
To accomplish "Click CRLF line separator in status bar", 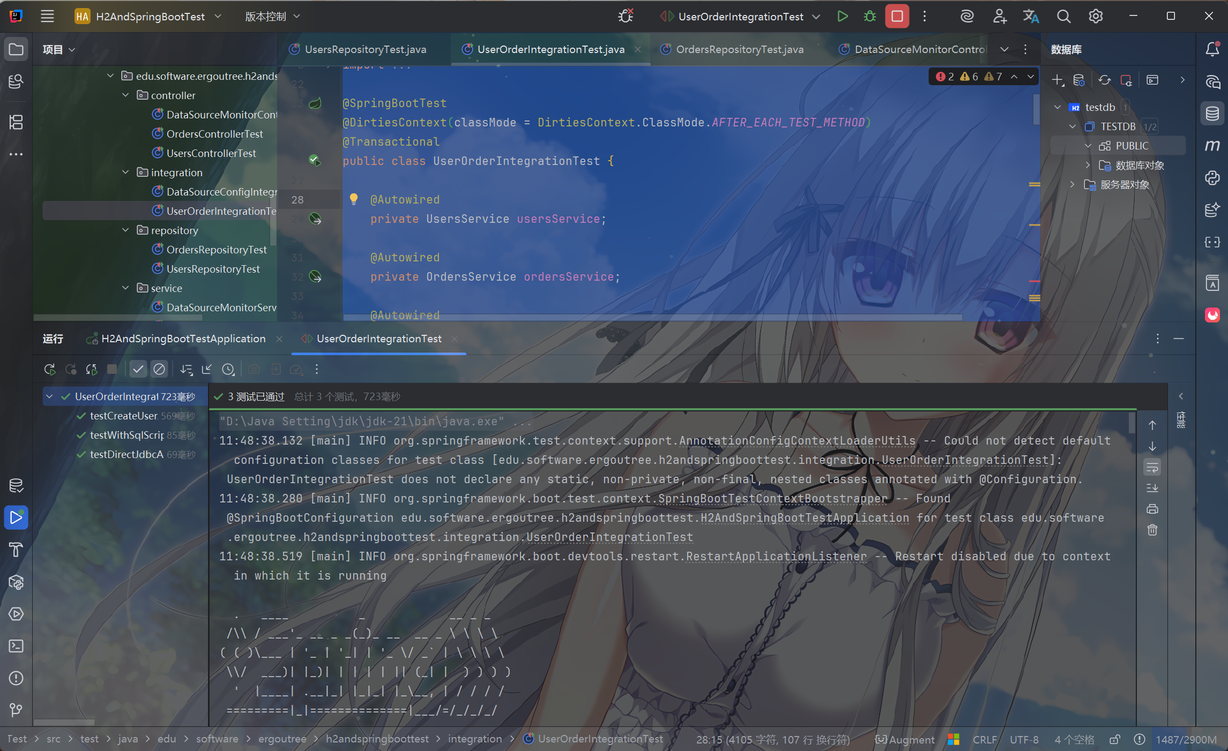I will pos(985,740).
